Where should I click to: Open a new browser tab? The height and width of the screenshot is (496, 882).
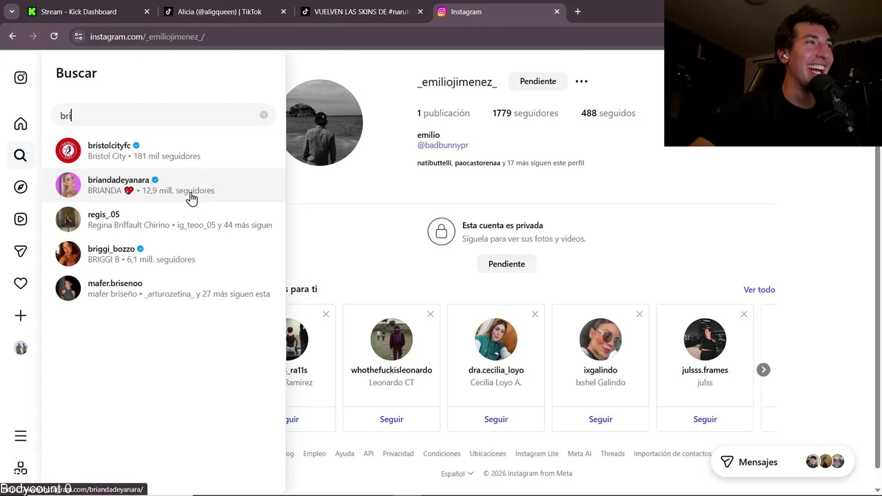click(577, 12)
